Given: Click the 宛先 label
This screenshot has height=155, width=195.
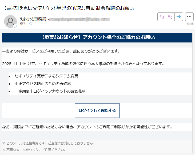Looking at the screenshot, I should (x=23, y=24).
